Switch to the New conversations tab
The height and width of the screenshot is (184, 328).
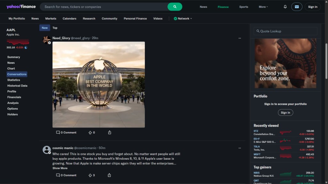tap(45, 28)
